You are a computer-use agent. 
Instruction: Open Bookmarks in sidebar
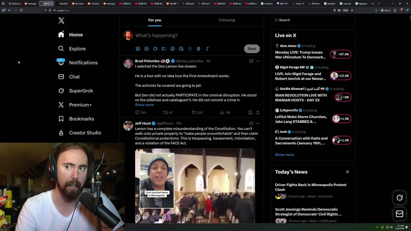coord(76,119)
